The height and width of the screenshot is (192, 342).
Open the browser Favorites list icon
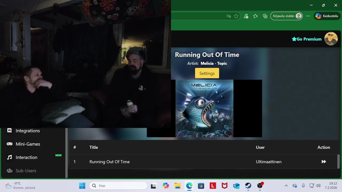point(255,16)
